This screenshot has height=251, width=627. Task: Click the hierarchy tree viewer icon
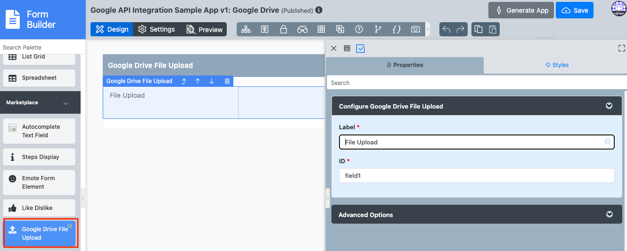[x=246, y=29]
